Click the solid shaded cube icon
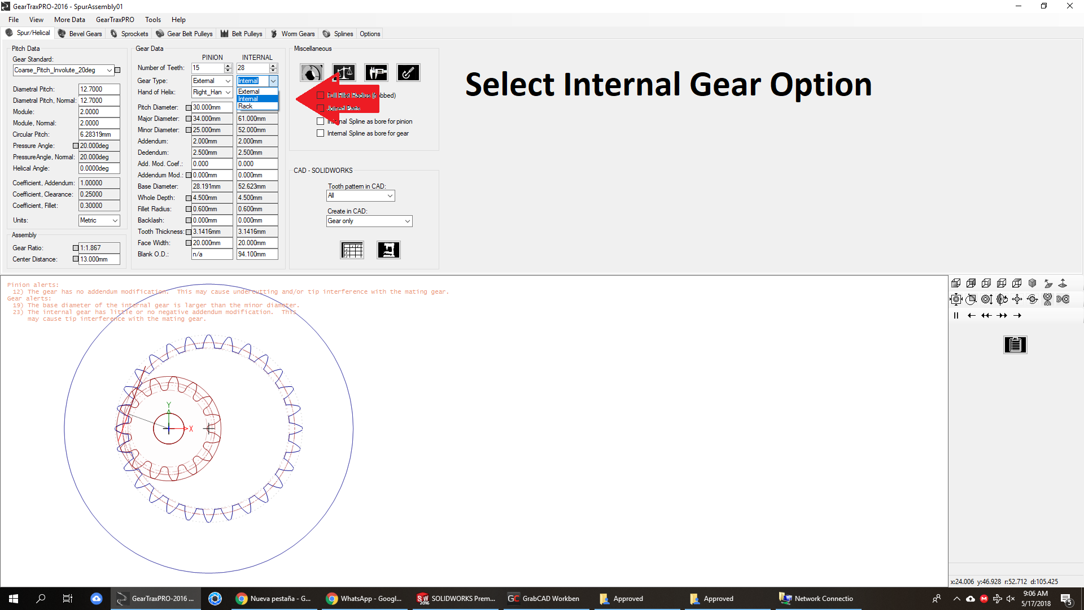 [1032, 283]
